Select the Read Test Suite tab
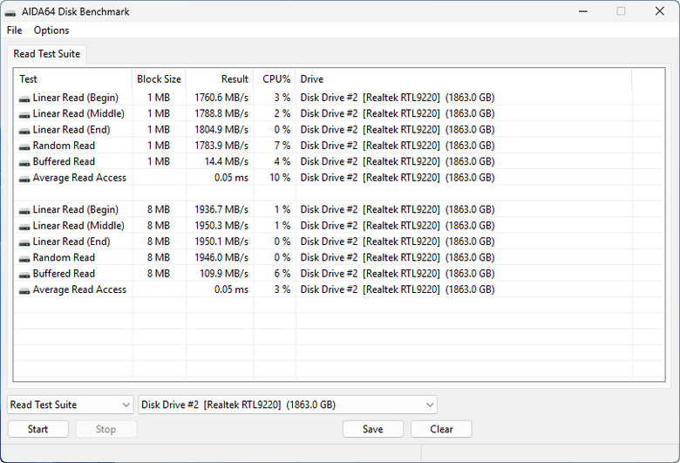This screenshot has height=463, width=680. (47, 54)
